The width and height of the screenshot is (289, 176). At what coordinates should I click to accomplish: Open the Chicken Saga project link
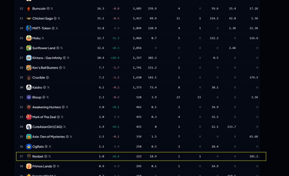[42, 18]
